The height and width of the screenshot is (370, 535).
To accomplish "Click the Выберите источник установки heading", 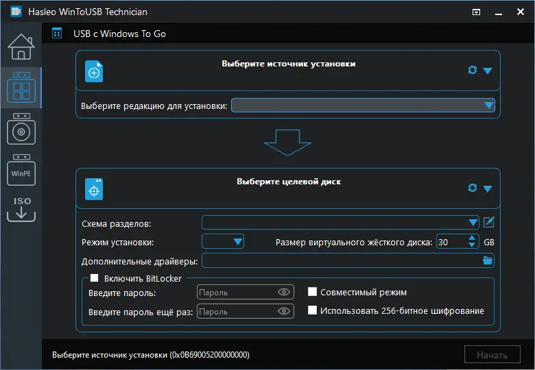I will [x=289, y=64].
